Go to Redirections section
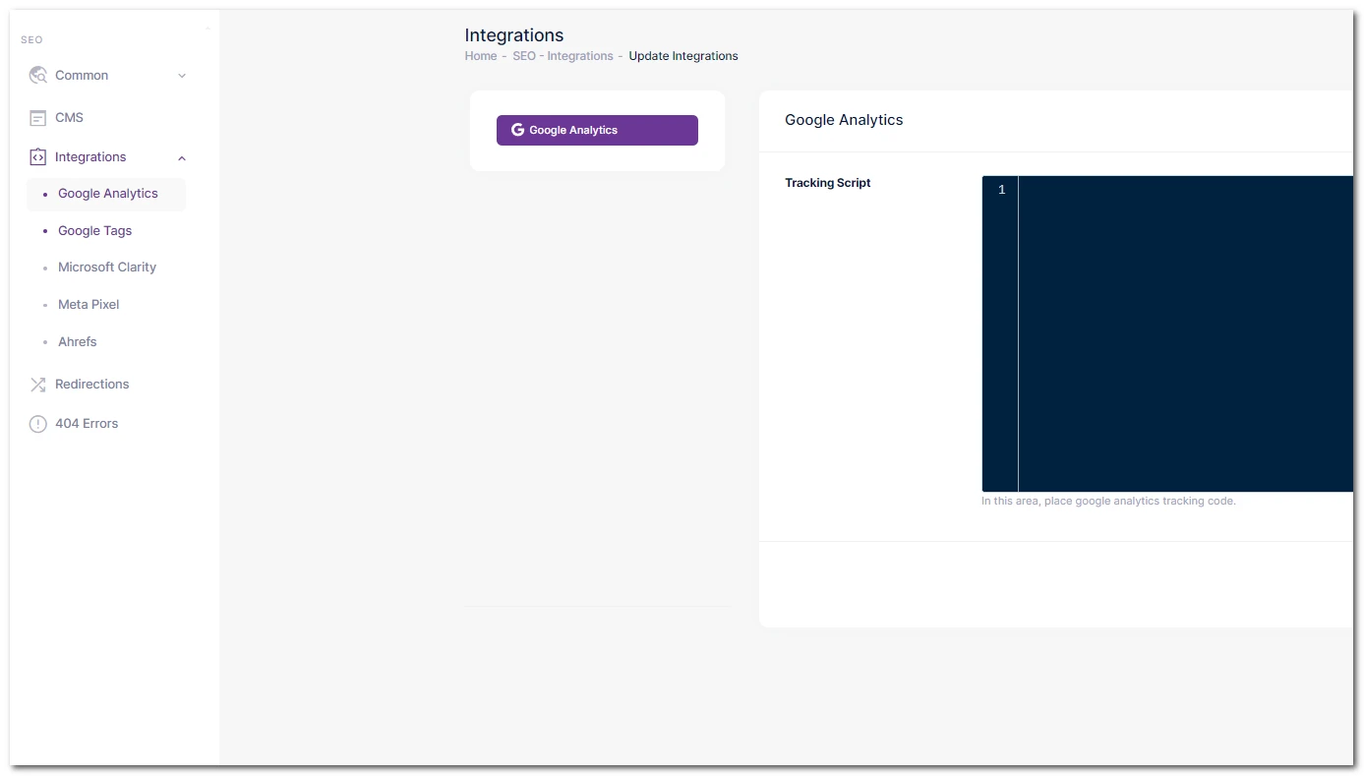Viewport: 1364px width, 776px height. click(91, 385)
